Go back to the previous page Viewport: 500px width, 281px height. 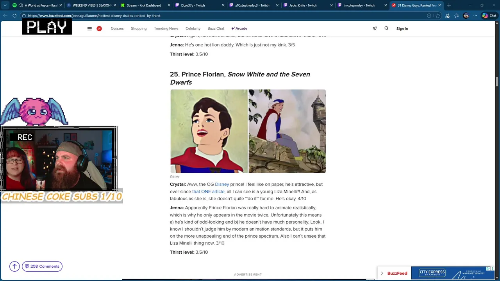(x=5, y=16)
